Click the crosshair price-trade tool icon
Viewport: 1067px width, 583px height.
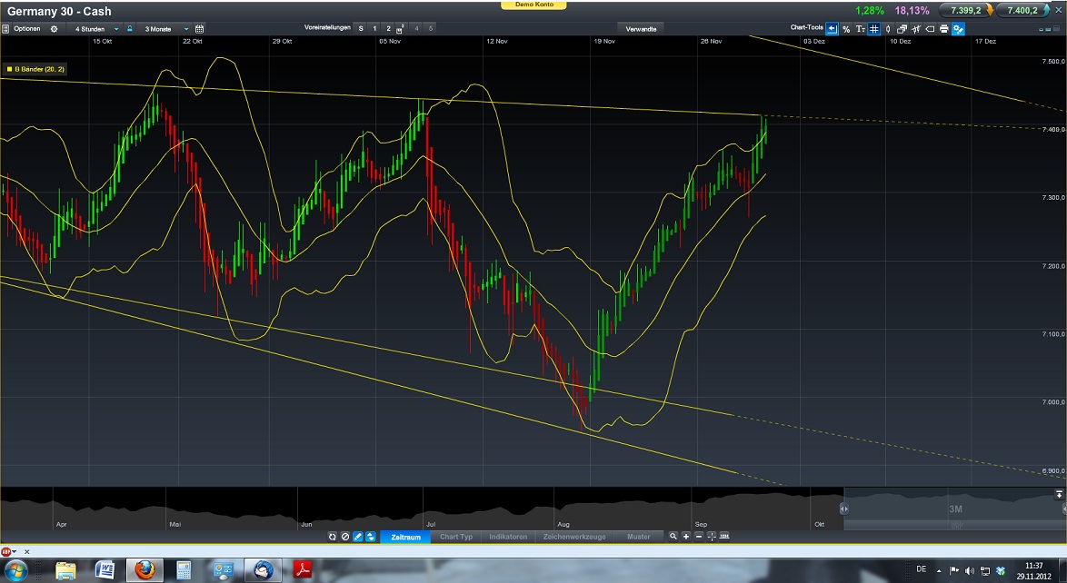point(916,28)
